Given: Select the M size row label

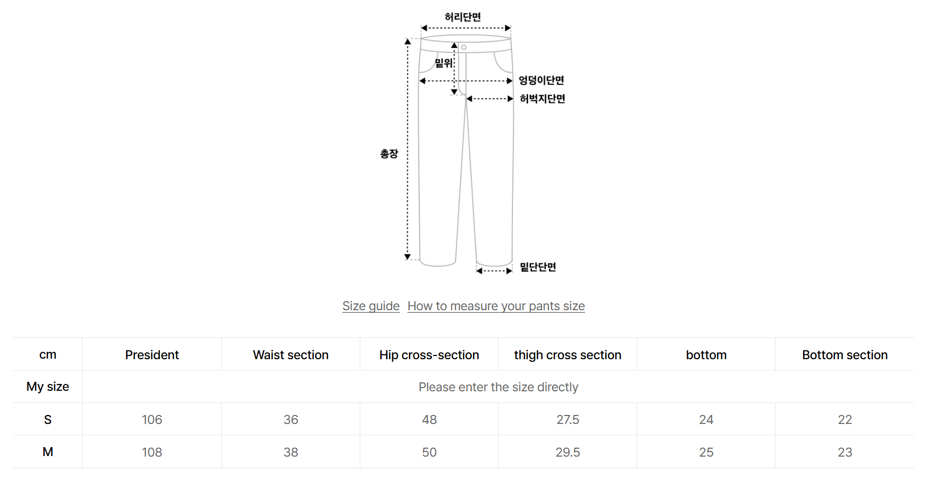Looking at the screenshot, I should (x=47, y=452).
